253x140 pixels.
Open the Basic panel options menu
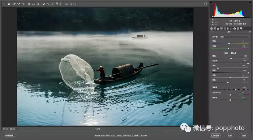[x=250, y=32]
